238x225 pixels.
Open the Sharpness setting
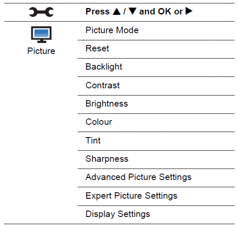156,160
